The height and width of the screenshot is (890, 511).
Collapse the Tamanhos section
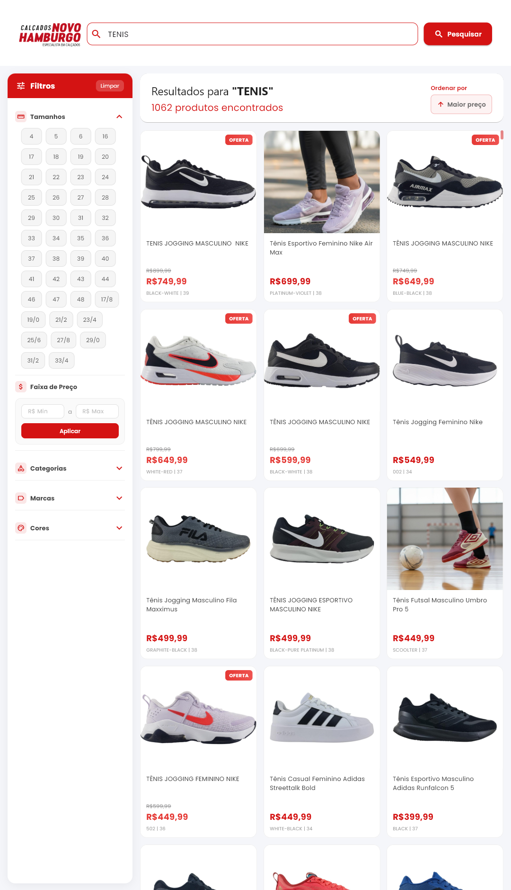tap(119, 117)
